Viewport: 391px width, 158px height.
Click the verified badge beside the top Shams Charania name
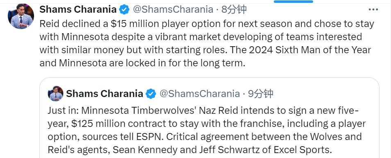(x=124, y=9)
